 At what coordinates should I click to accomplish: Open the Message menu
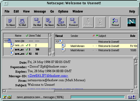[40, 11]
